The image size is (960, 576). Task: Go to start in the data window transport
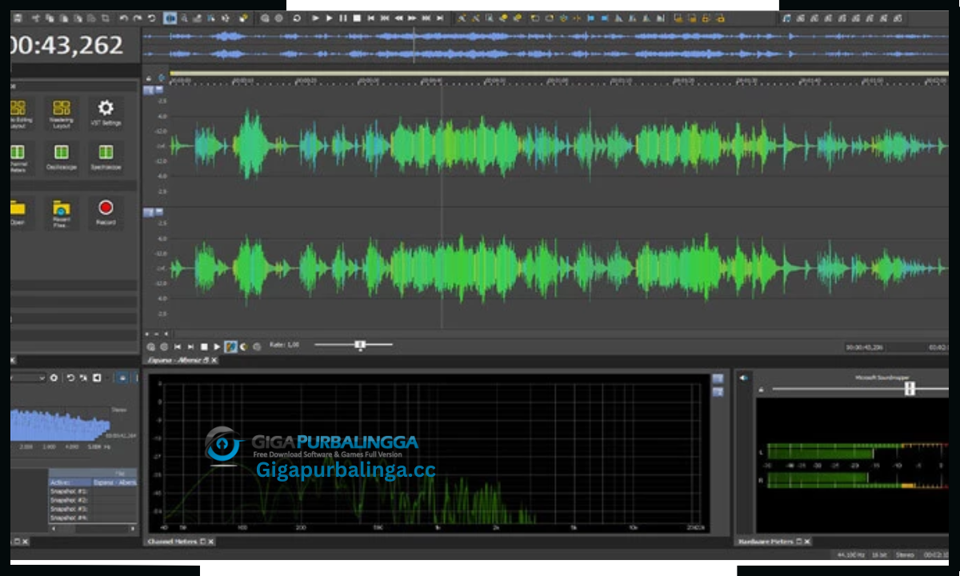(177, 346)
